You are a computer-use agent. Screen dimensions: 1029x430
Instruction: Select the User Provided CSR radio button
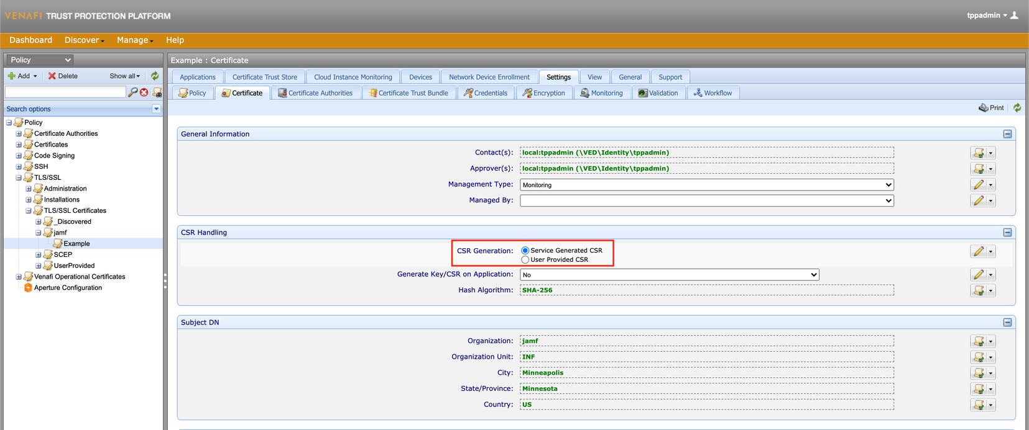point(525,260)
